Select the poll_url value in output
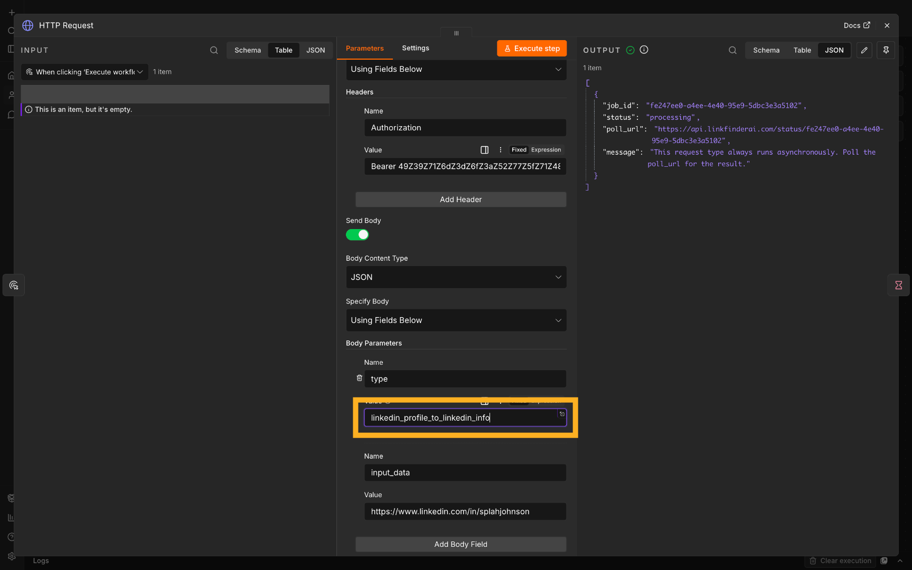Viewport: 912px width, 570px height. (x=768, y=135)
